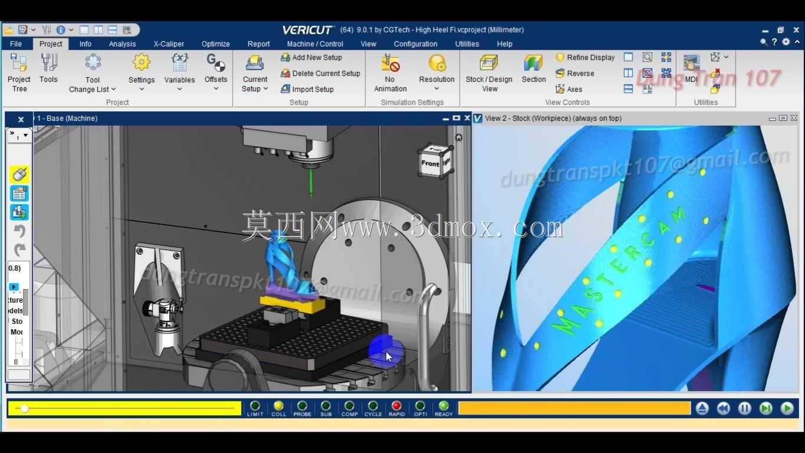Click the info icon in quick access bar

(x=61, y=29)
